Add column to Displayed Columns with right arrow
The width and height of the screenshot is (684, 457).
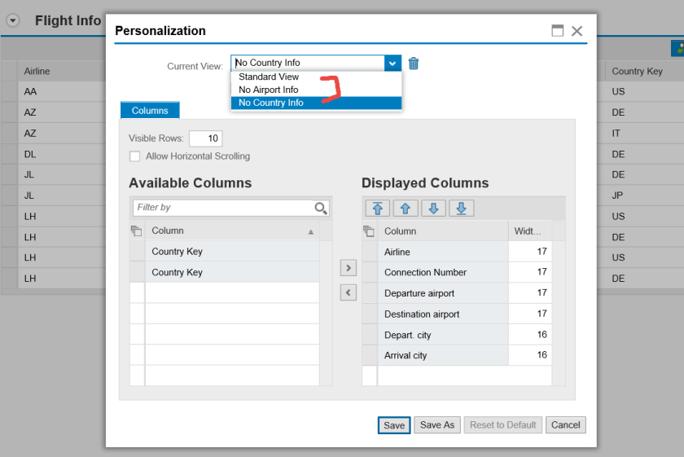point(349,267)
